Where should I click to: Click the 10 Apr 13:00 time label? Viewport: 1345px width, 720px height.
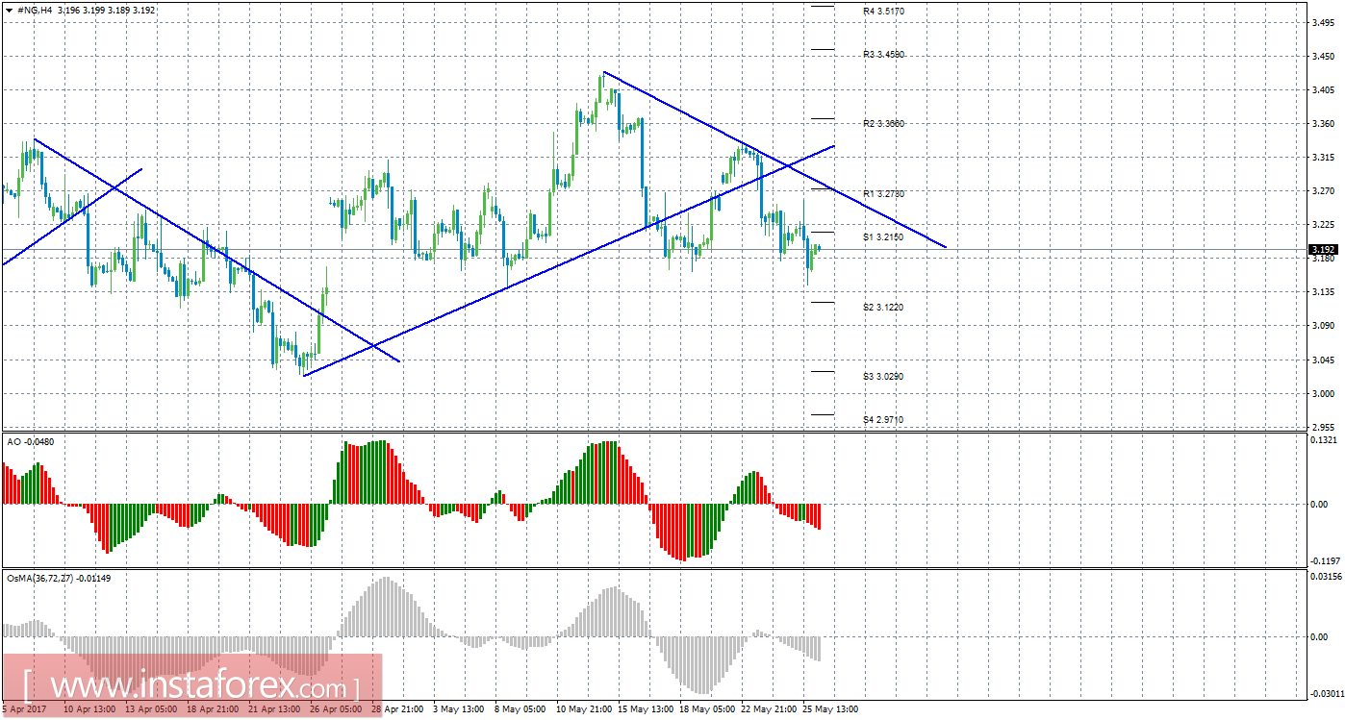[x=90, y=709]
